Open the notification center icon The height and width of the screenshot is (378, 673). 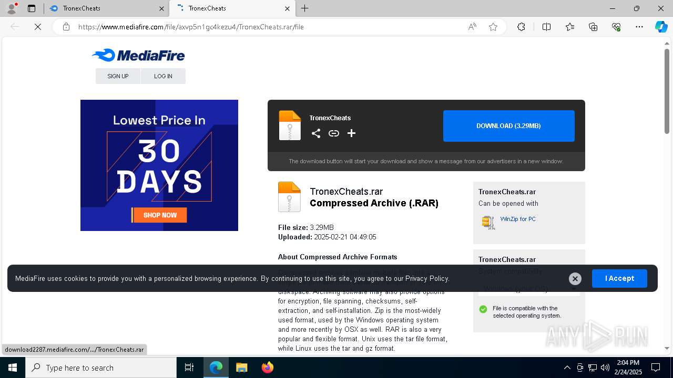tap(656, 367)
